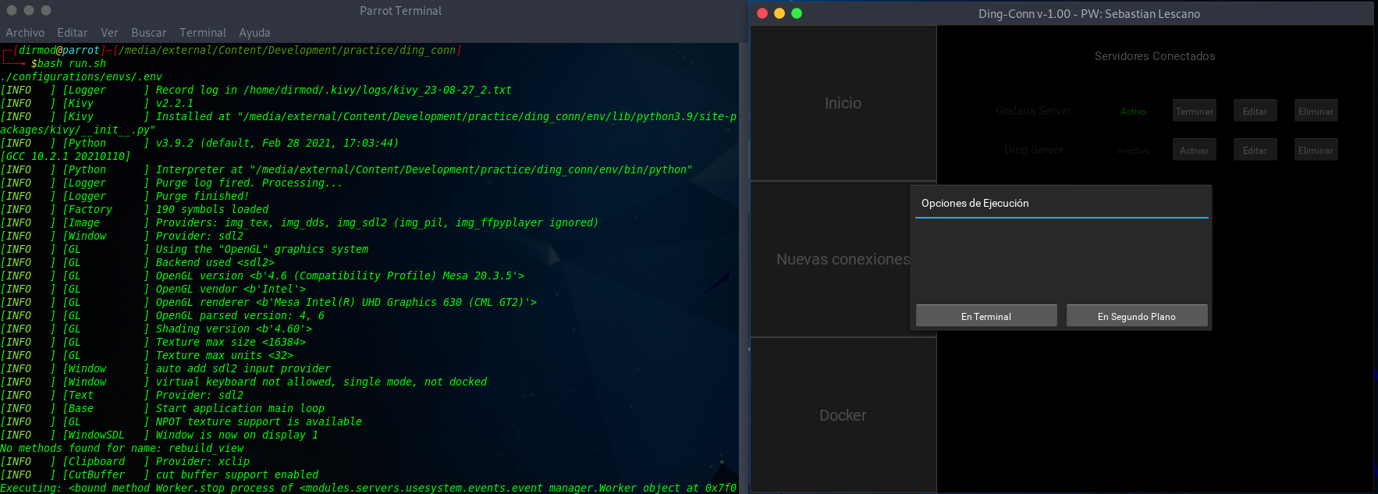Click the '$bash run.sh' command line in terminal
Viewport: 1378px width, 494px height.
tap(69, 63)
